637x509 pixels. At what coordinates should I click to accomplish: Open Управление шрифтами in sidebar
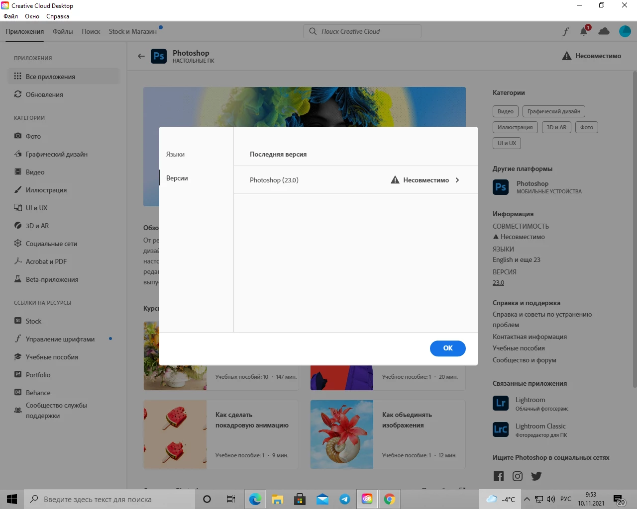[64, 339]
